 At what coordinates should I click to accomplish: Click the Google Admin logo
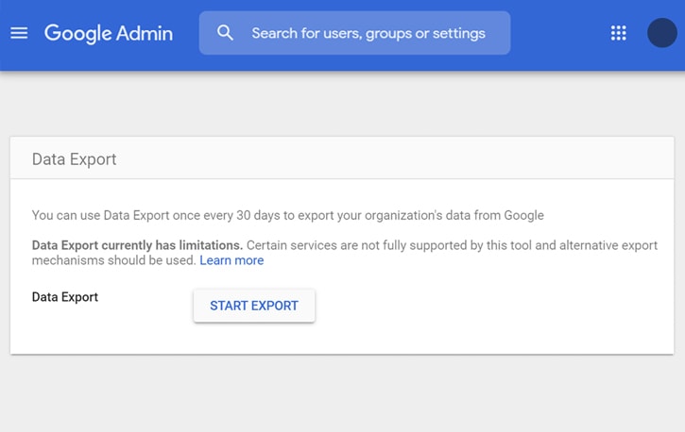[x=109, y=34]
